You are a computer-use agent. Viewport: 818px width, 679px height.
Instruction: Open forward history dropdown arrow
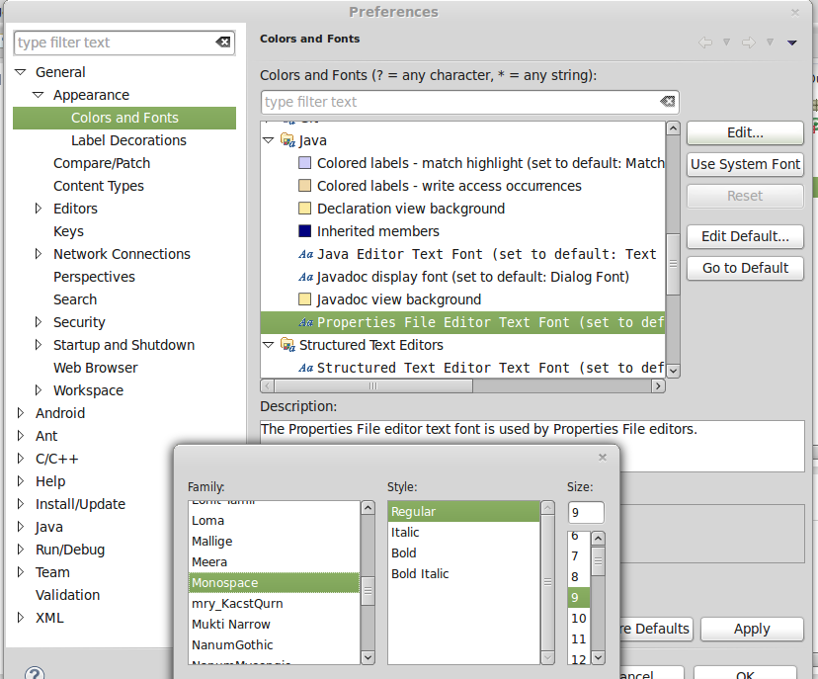point(770,42)
